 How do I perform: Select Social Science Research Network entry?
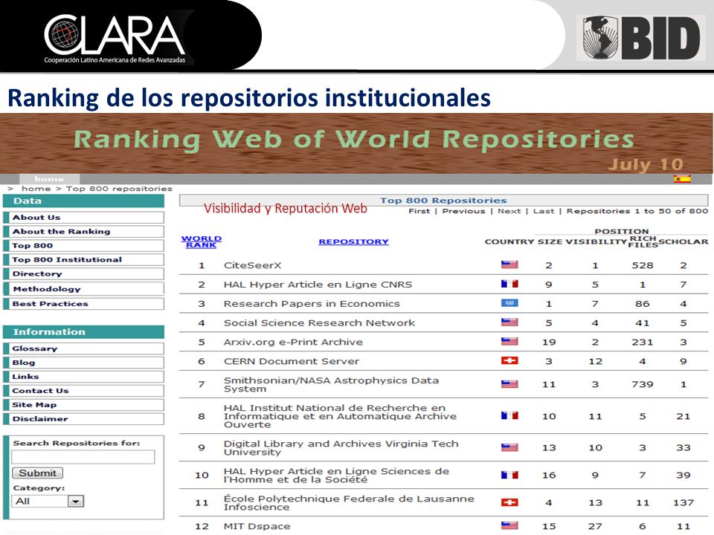click(319, 322)
